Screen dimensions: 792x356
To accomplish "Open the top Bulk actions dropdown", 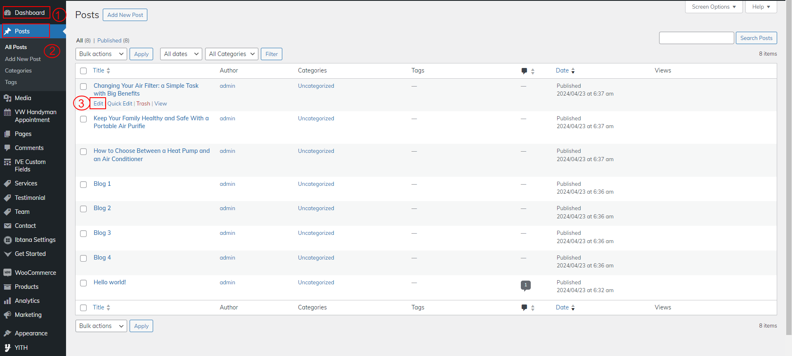I will click(x=101, y=54).
